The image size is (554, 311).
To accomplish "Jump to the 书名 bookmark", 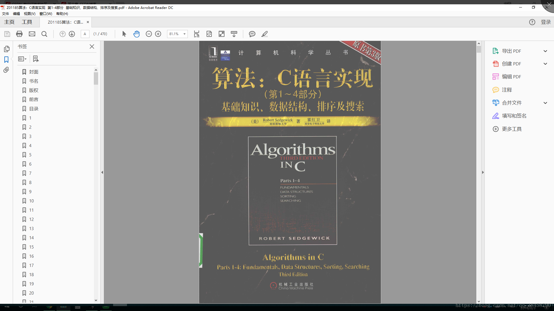I will click(x=33, y=81).
